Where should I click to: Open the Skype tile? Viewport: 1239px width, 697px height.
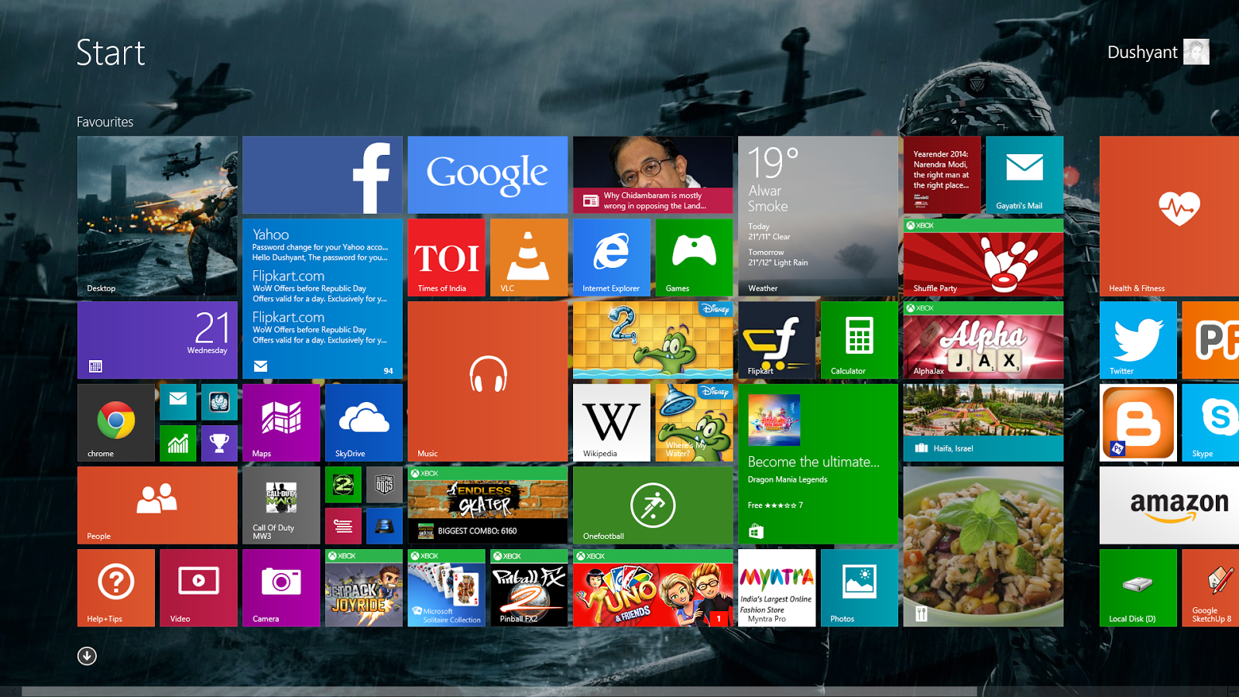coord(1210,423)
